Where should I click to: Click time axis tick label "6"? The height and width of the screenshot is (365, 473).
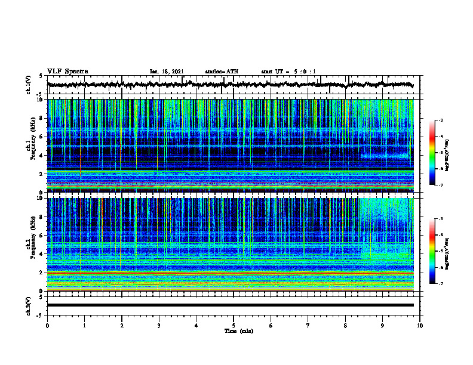click(271, 326)
